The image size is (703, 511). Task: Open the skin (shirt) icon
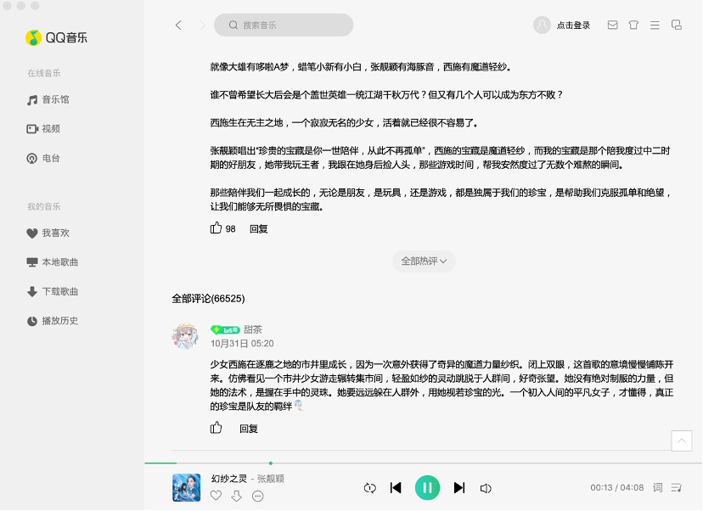click(x=633, y=25)
